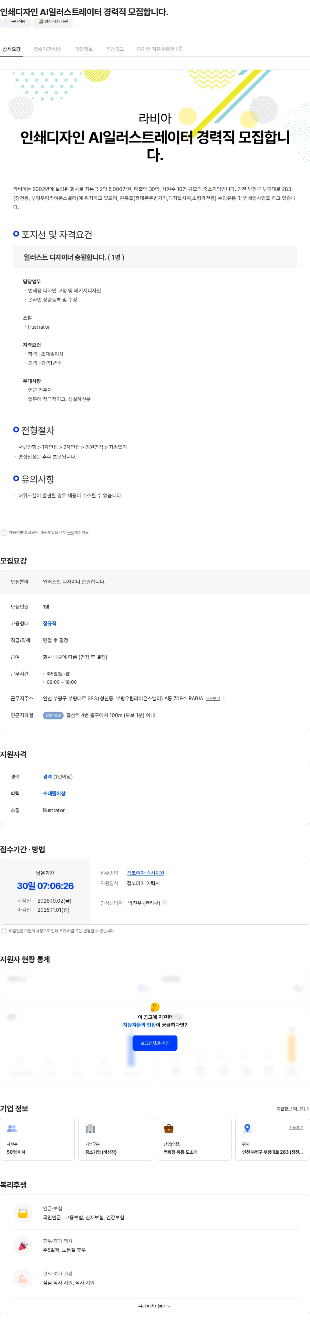
Task: Click the 초대졸이상 education link
Action: (x=54, y=793)
